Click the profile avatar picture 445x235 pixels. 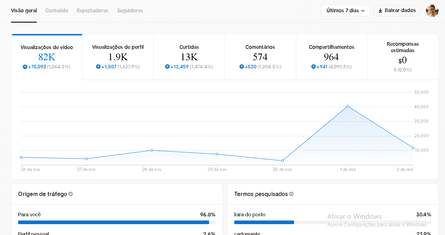pos(432,11)
